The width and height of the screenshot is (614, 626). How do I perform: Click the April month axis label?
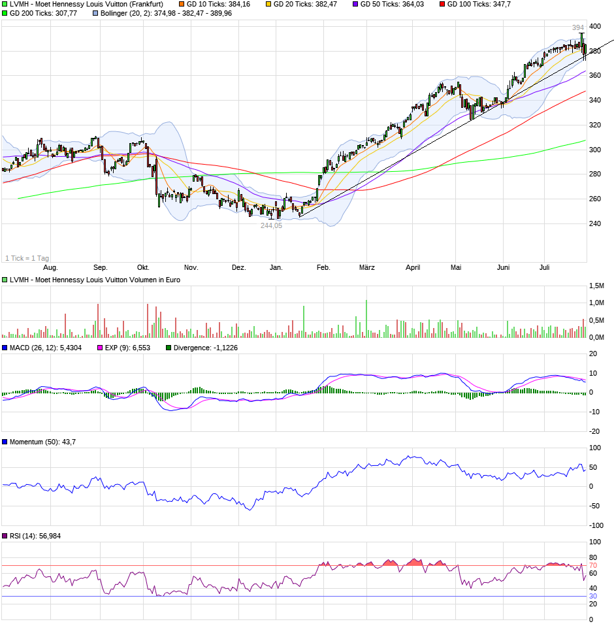[413, 267]
